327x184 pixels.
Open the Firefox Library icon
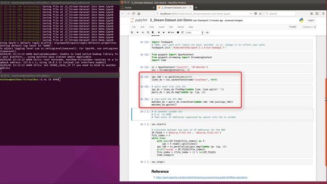click(x=312, y=14)
